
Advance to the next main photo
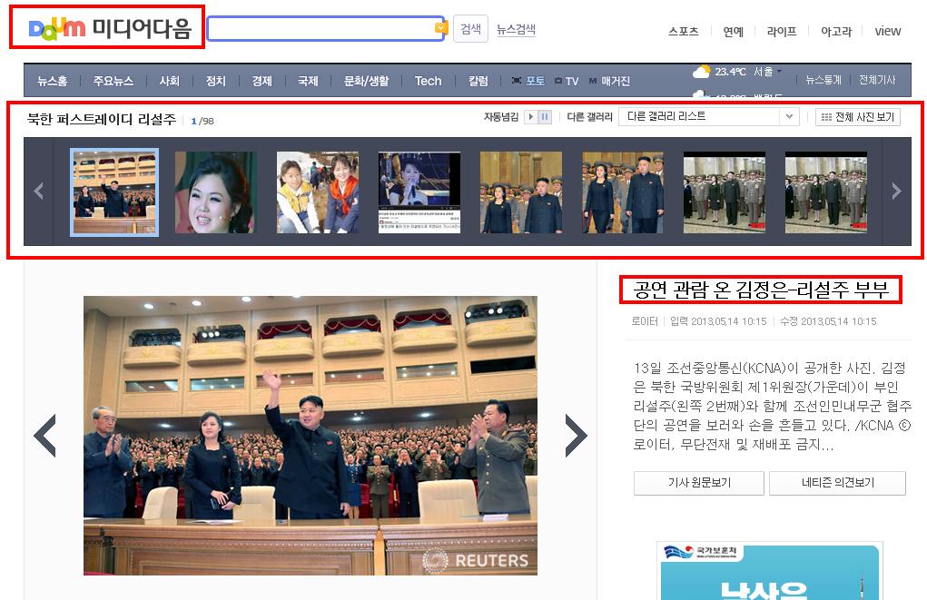point(576,436)
